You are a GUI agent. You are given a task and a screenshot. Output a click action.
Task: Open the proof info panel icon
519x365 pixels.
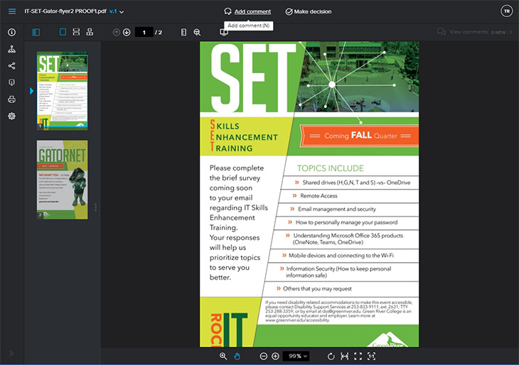point(11,33)
